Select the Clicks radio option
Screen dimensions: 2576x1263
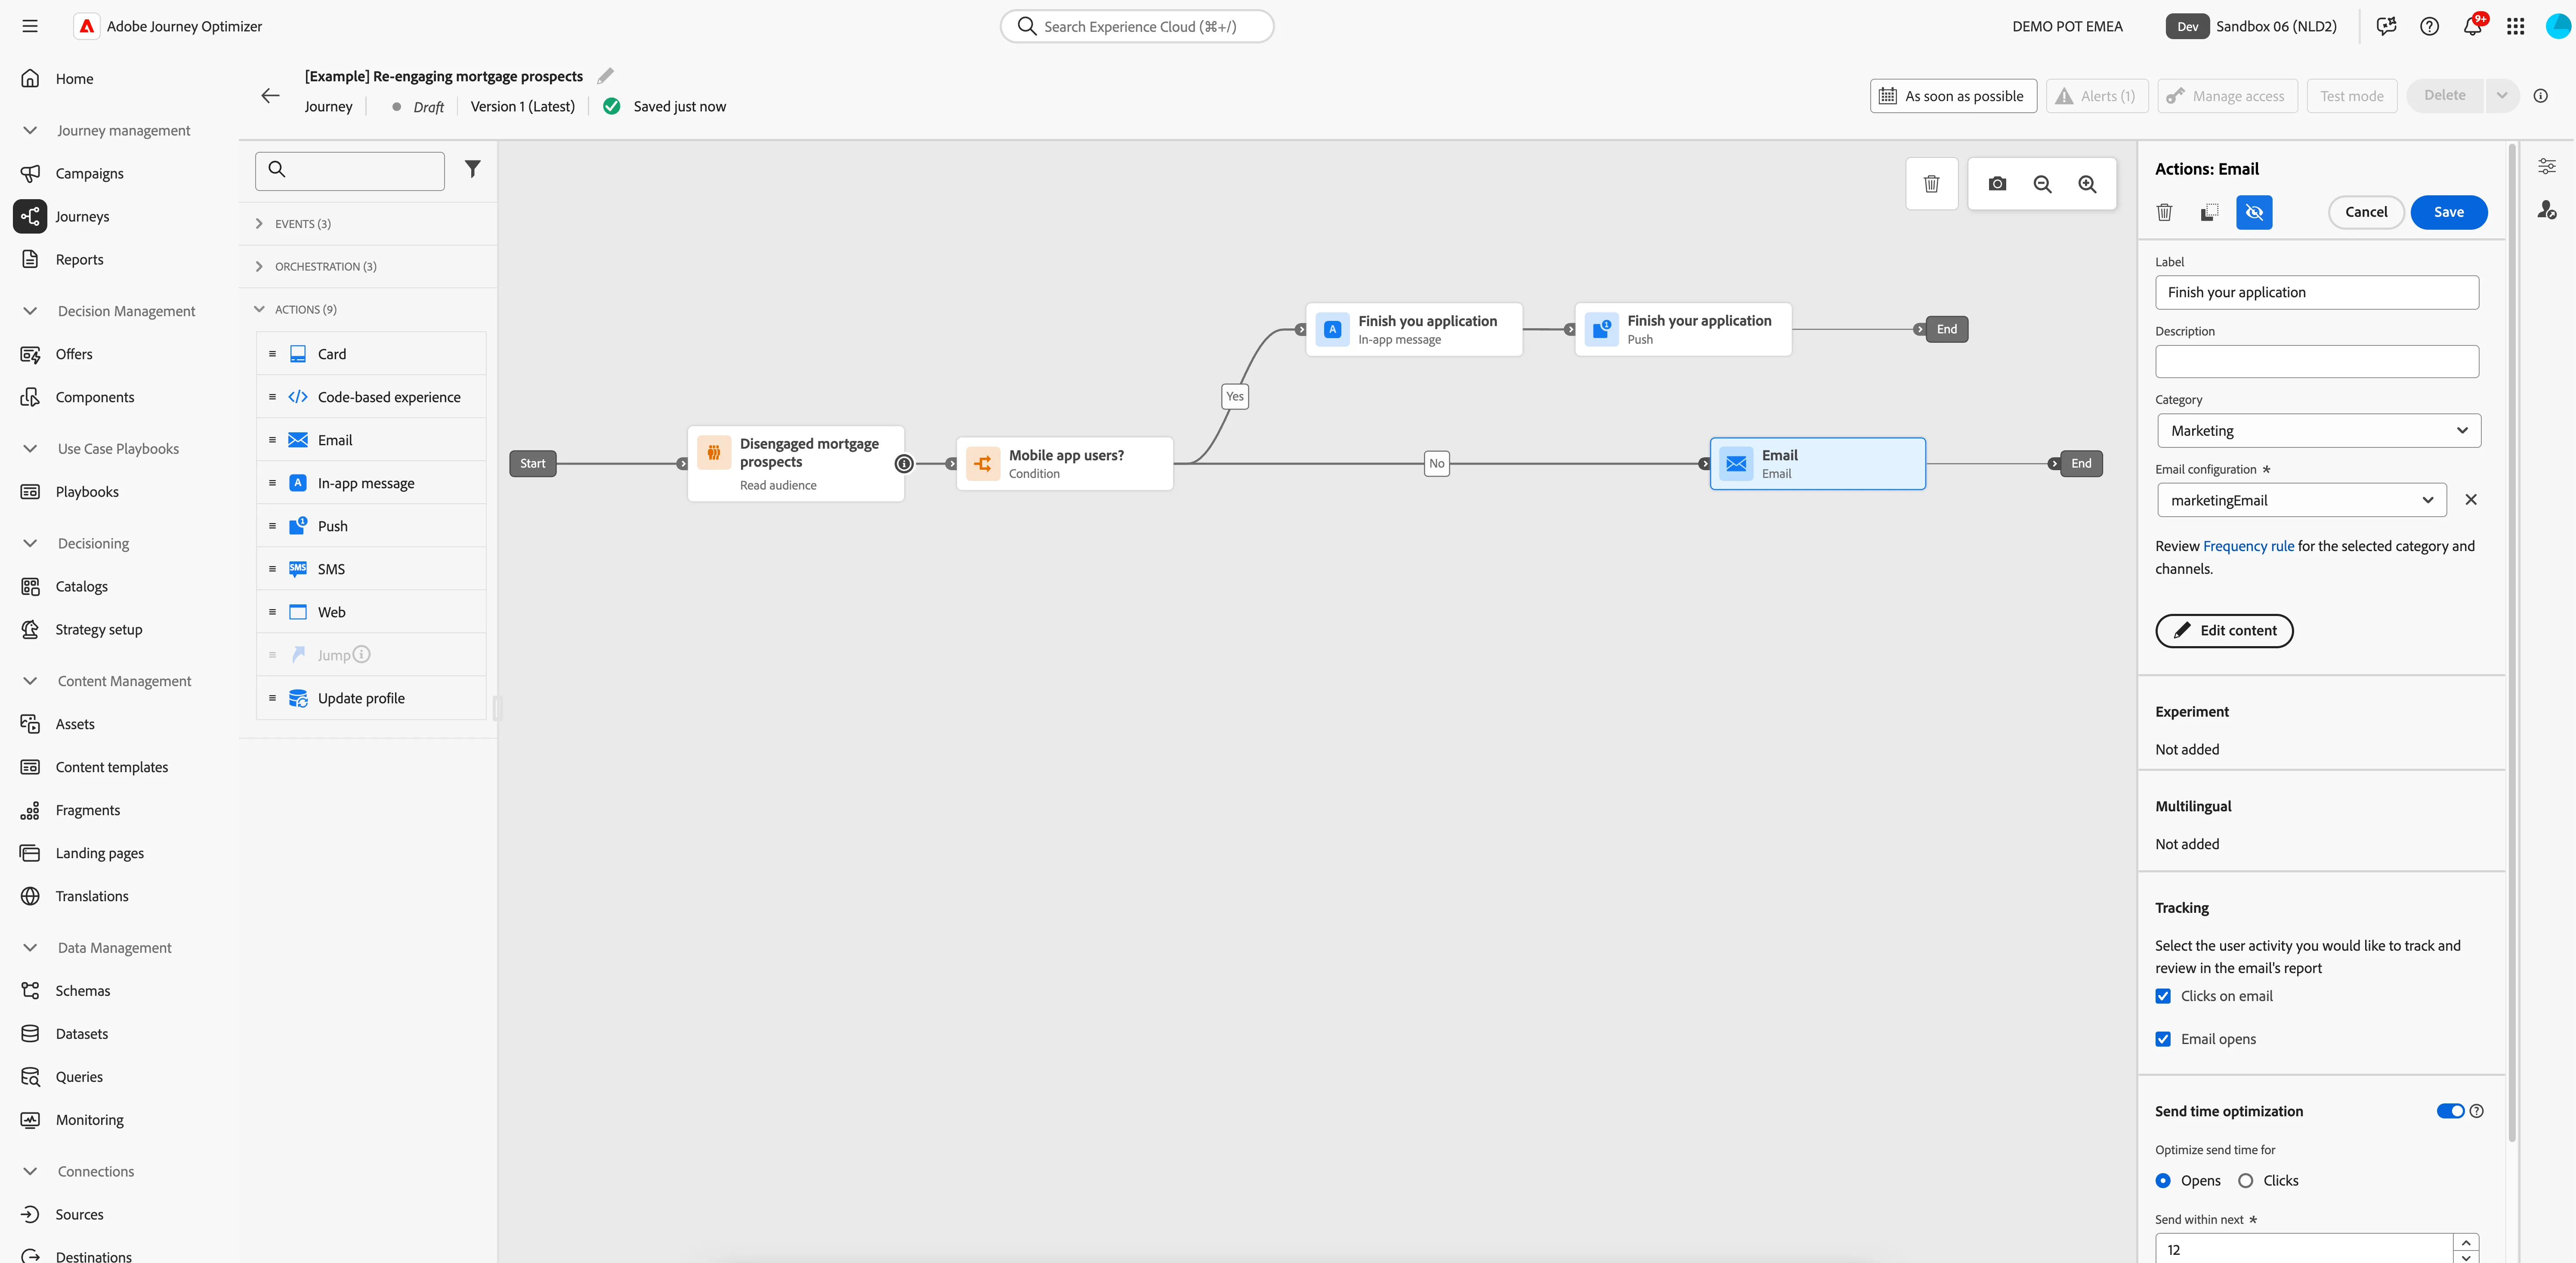[x=2245, y=1181]
